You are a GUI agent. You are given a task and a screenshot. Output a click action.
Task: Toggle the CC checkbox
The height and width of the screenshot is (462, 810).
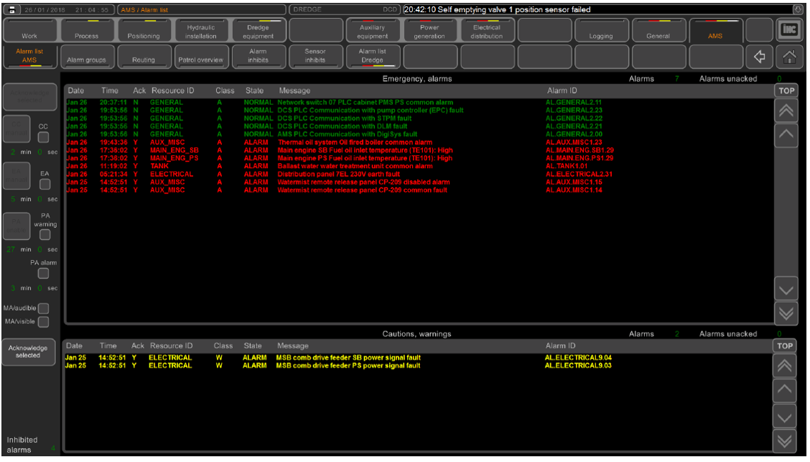click(x=43, y=137)
